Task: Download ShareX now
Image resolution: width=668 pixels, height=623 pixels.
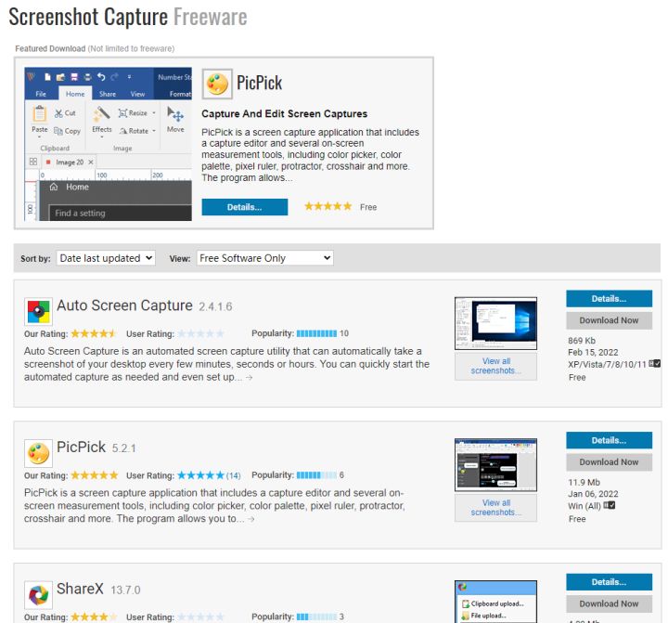Action: [609, 604]
